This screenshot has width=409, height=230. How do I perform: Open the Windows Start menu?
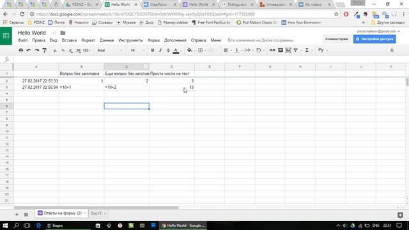(x=5, y=226)
